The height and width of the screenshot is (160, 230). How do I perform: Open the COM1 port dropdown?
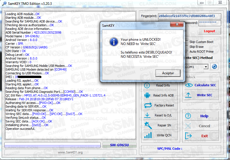pos(206,67)
